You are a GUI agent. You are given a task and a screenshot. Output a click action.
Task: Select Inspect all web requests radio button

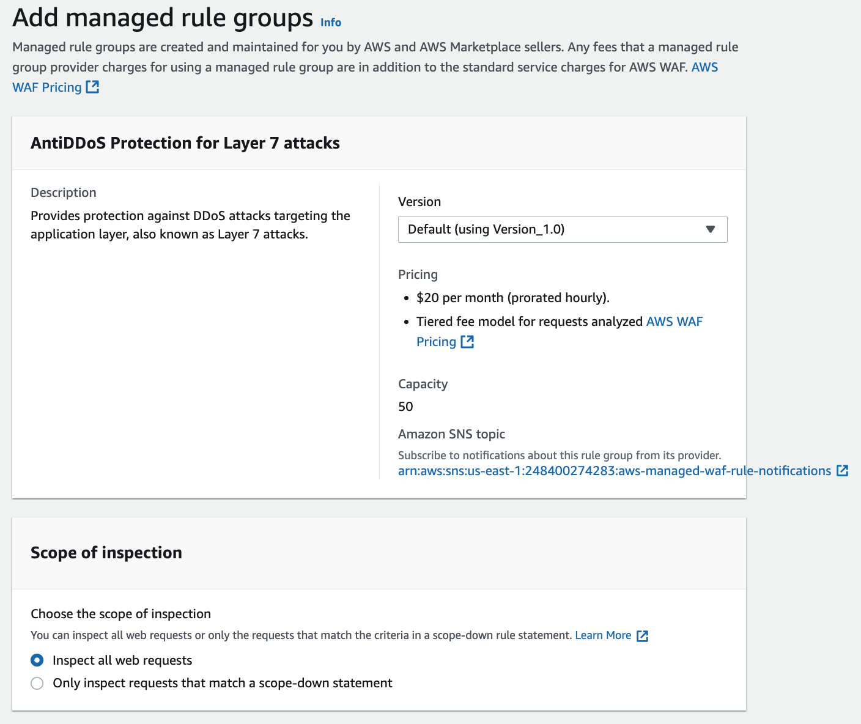tap(37, 660)
